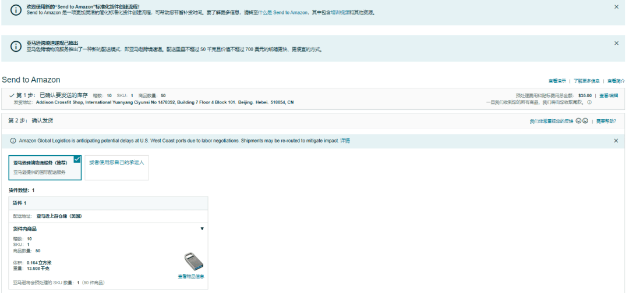The height and width of the screenshot is (293, 629).
Task: Click the happy face feedback icon
Action: click(x=578, y=121)
